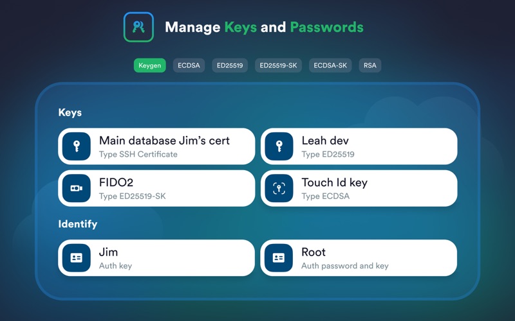Screen dimensions: 515x321
Task: Open the Main database Jim's cert entry
Action: pyautogui.click(x=156, y=146)
